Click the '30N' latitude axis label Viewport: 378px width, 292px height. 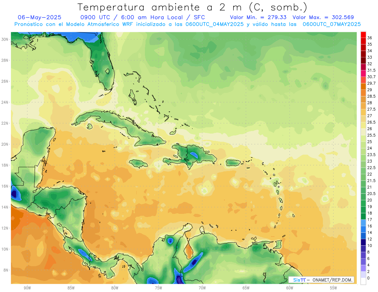pos(5,39)
